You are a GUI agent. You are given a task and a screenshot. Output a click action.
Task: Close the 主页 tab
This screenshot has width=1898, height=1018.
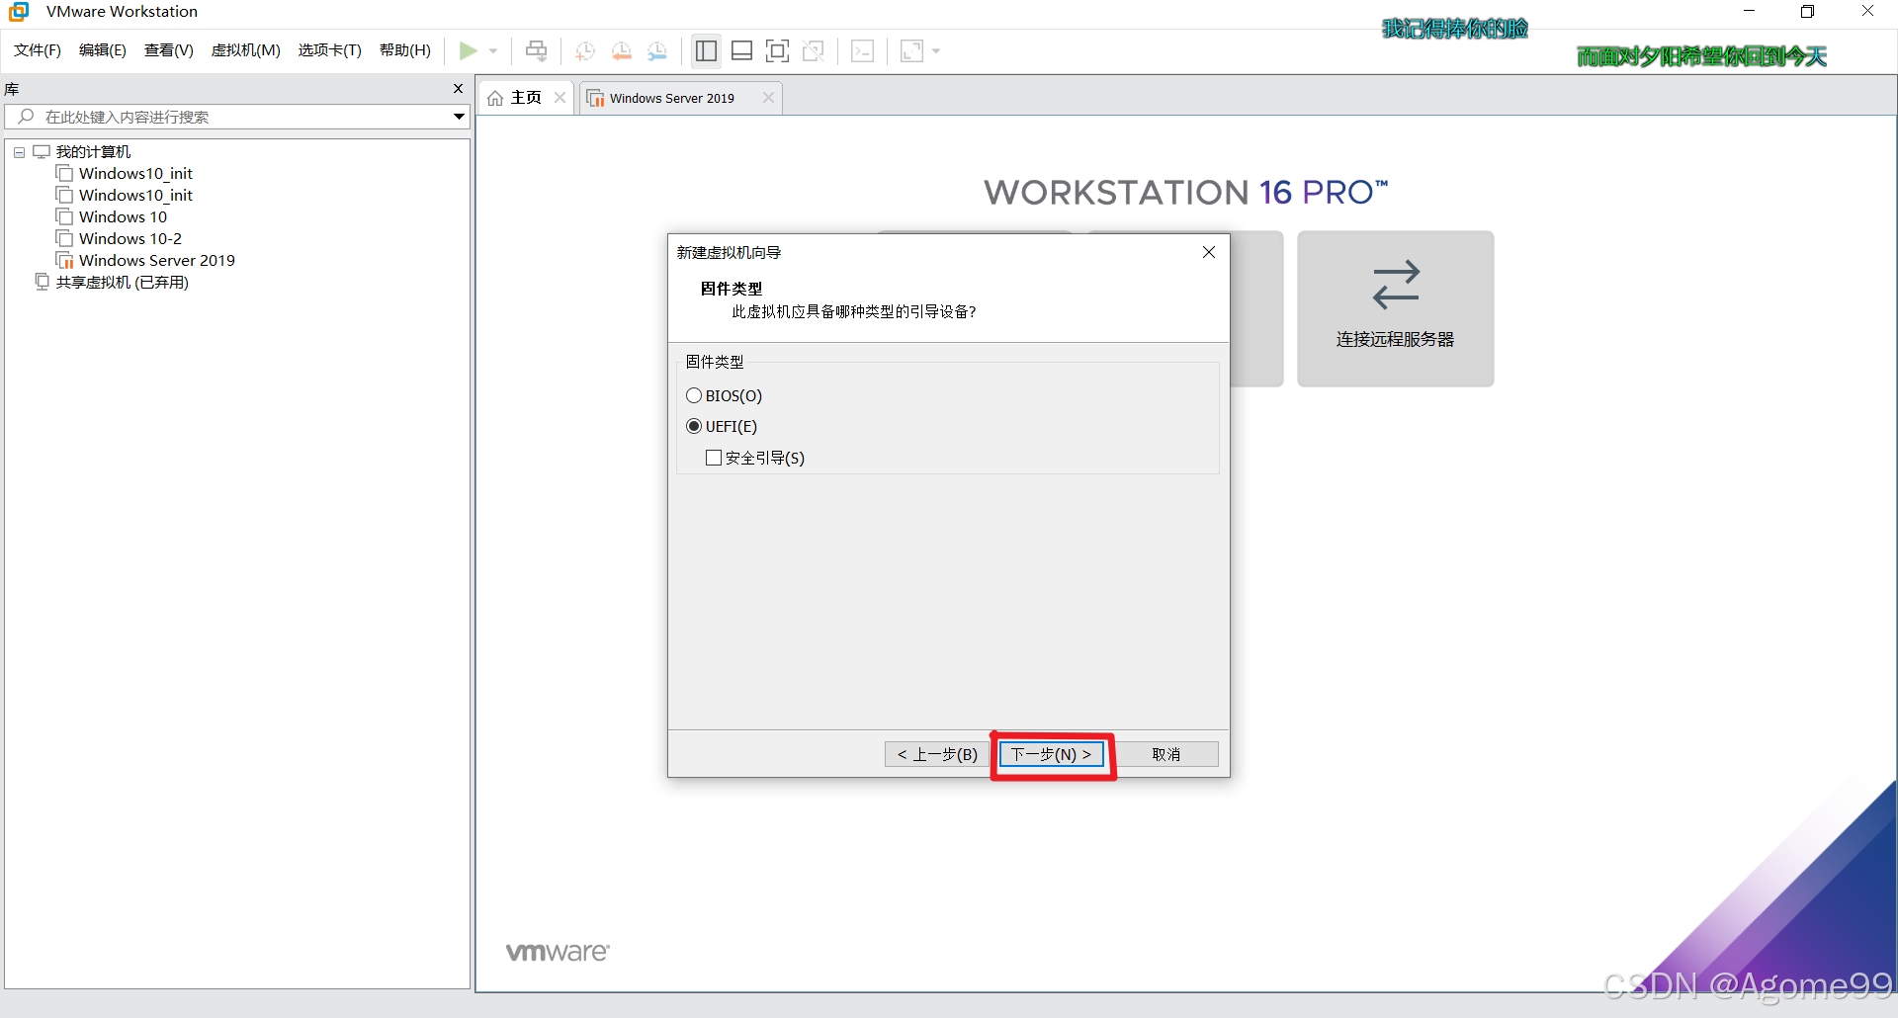(560, 97)
